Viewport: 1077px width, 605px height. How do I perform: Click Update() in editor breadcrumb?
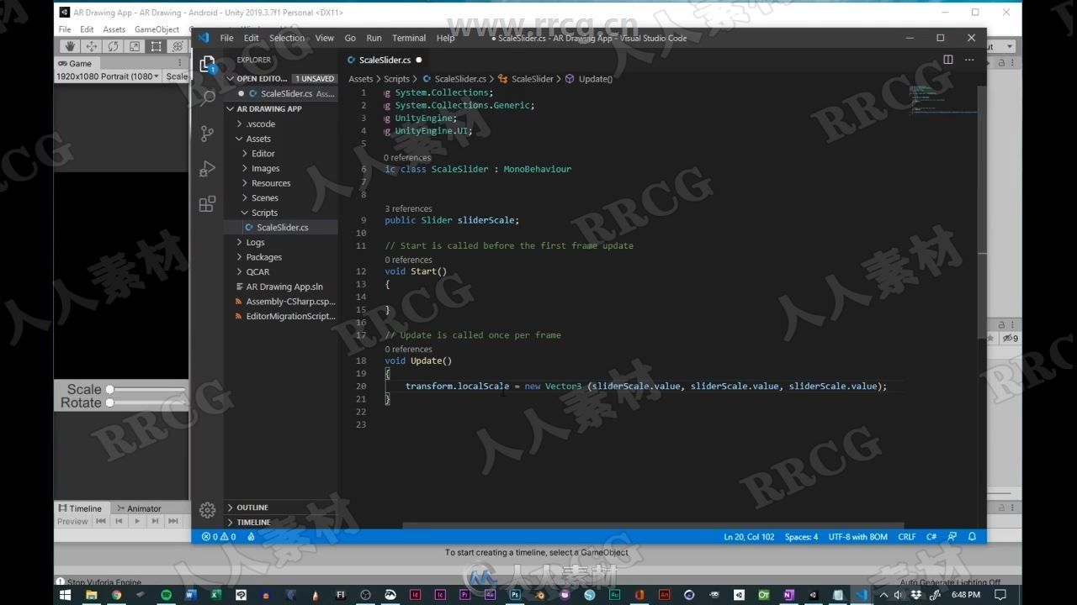(588, 79)
